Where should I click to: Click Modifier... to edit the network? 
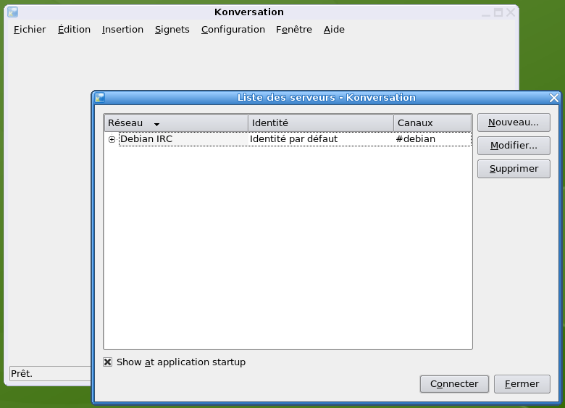[514, 146]
